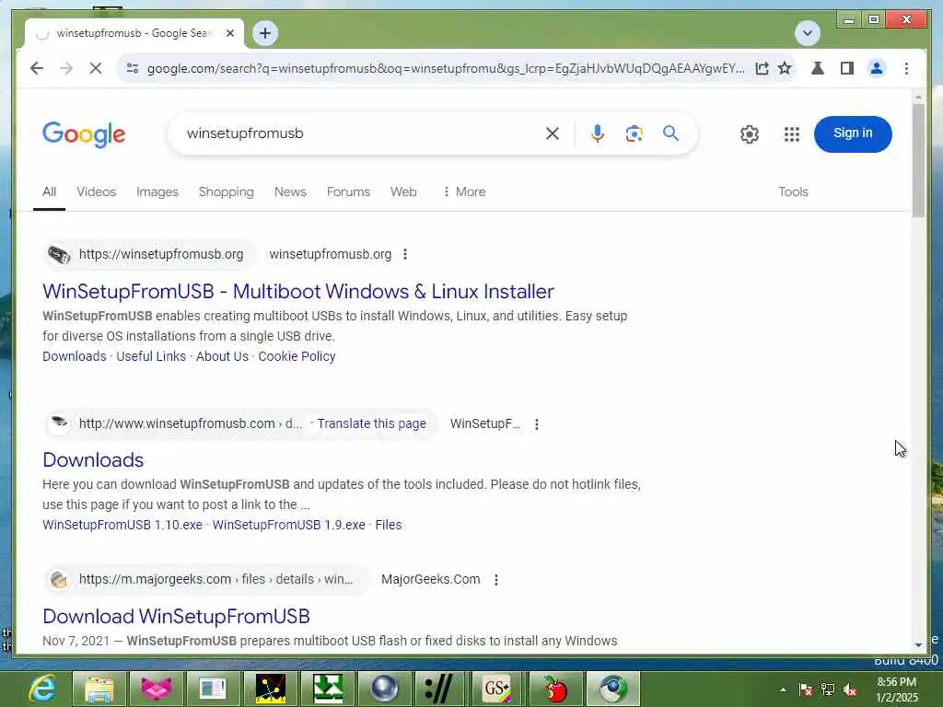
Task: Switch to Videos results tab
Action: 96,191
